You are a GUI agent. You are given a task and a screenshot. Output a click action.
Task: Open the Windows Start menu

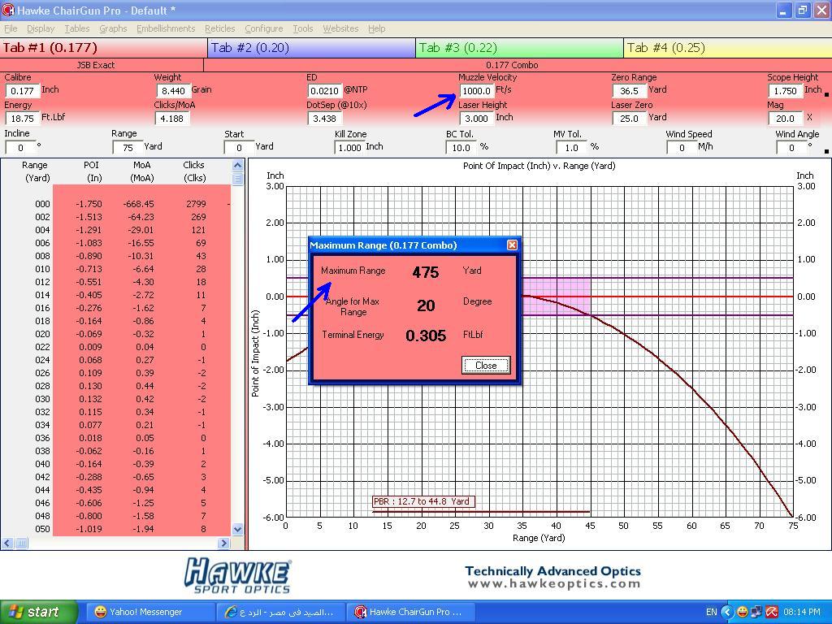[x=39, y=612]
